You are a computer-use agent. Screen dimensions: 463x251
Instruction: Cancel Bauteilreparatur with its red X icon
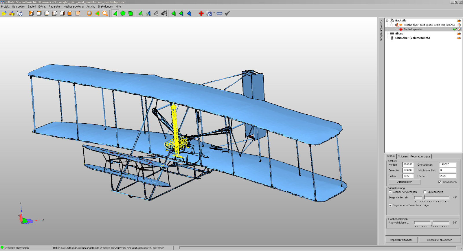tap(459, 29)
